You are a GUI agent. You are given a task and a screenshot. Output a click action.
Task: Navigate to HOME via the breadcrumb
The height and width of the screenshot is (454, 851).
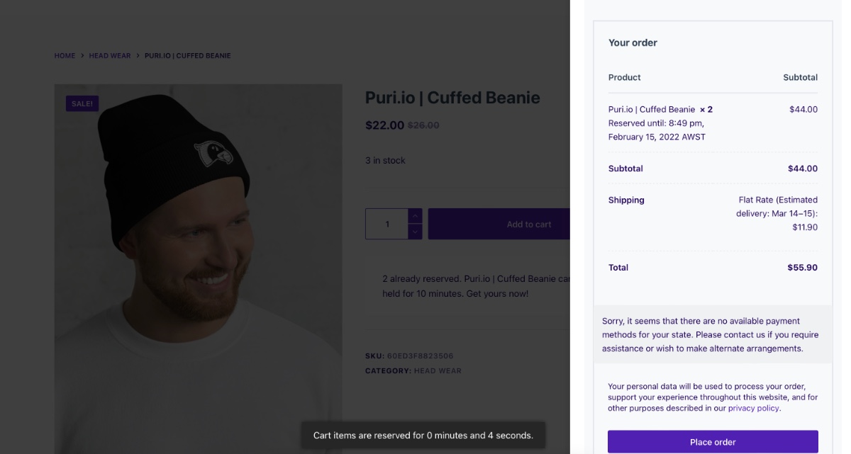pos(65,55)
